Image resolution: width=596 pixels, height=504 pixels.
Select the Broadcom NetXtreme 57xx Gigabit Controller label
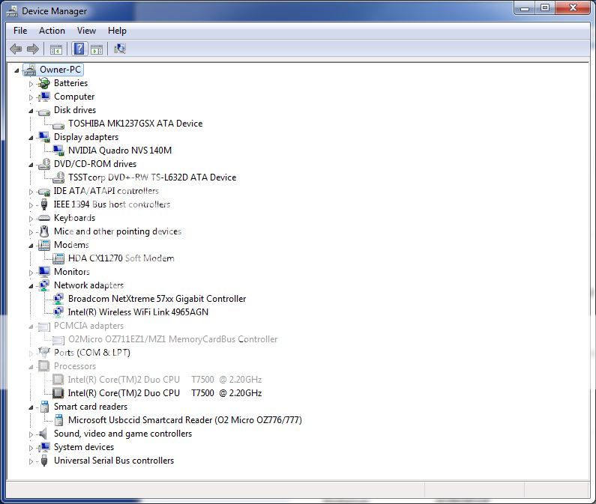point(157,299)
